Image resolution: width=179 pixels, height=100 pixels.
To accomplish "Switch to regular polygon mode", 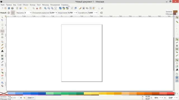I will coord(9,13).
